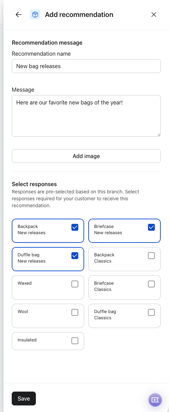Enable the Waxed response checkbox
The width and height of the screenshot is (169, 412).
[x=75, y=284]
